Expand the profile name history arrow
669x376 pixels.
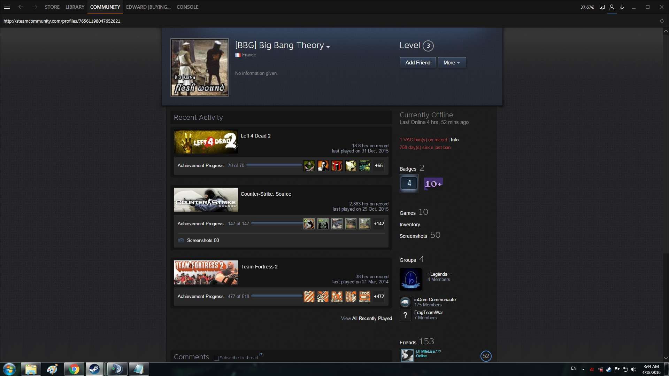click(x=328, y=47)
